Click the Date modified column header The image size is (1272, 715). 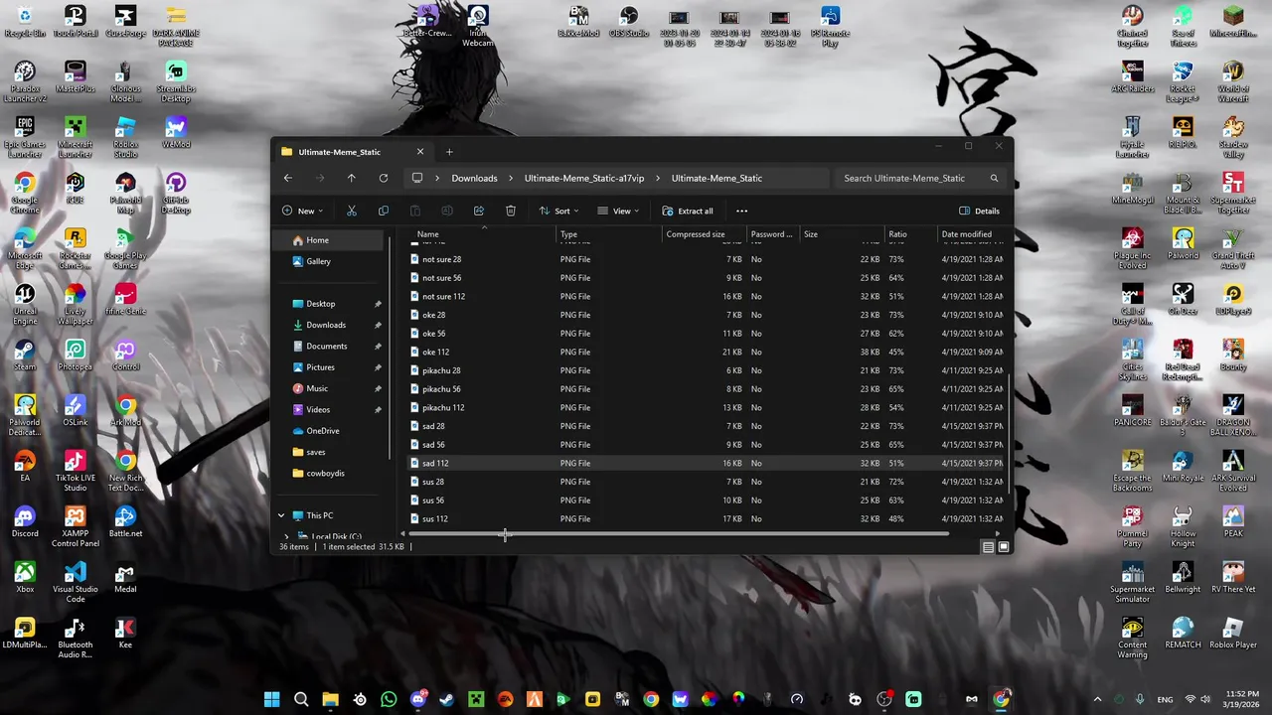point(972,234)
